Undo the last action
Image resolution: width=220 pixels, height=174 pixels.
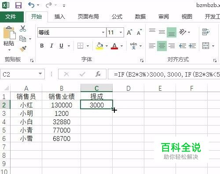click(x=31, y=5)
